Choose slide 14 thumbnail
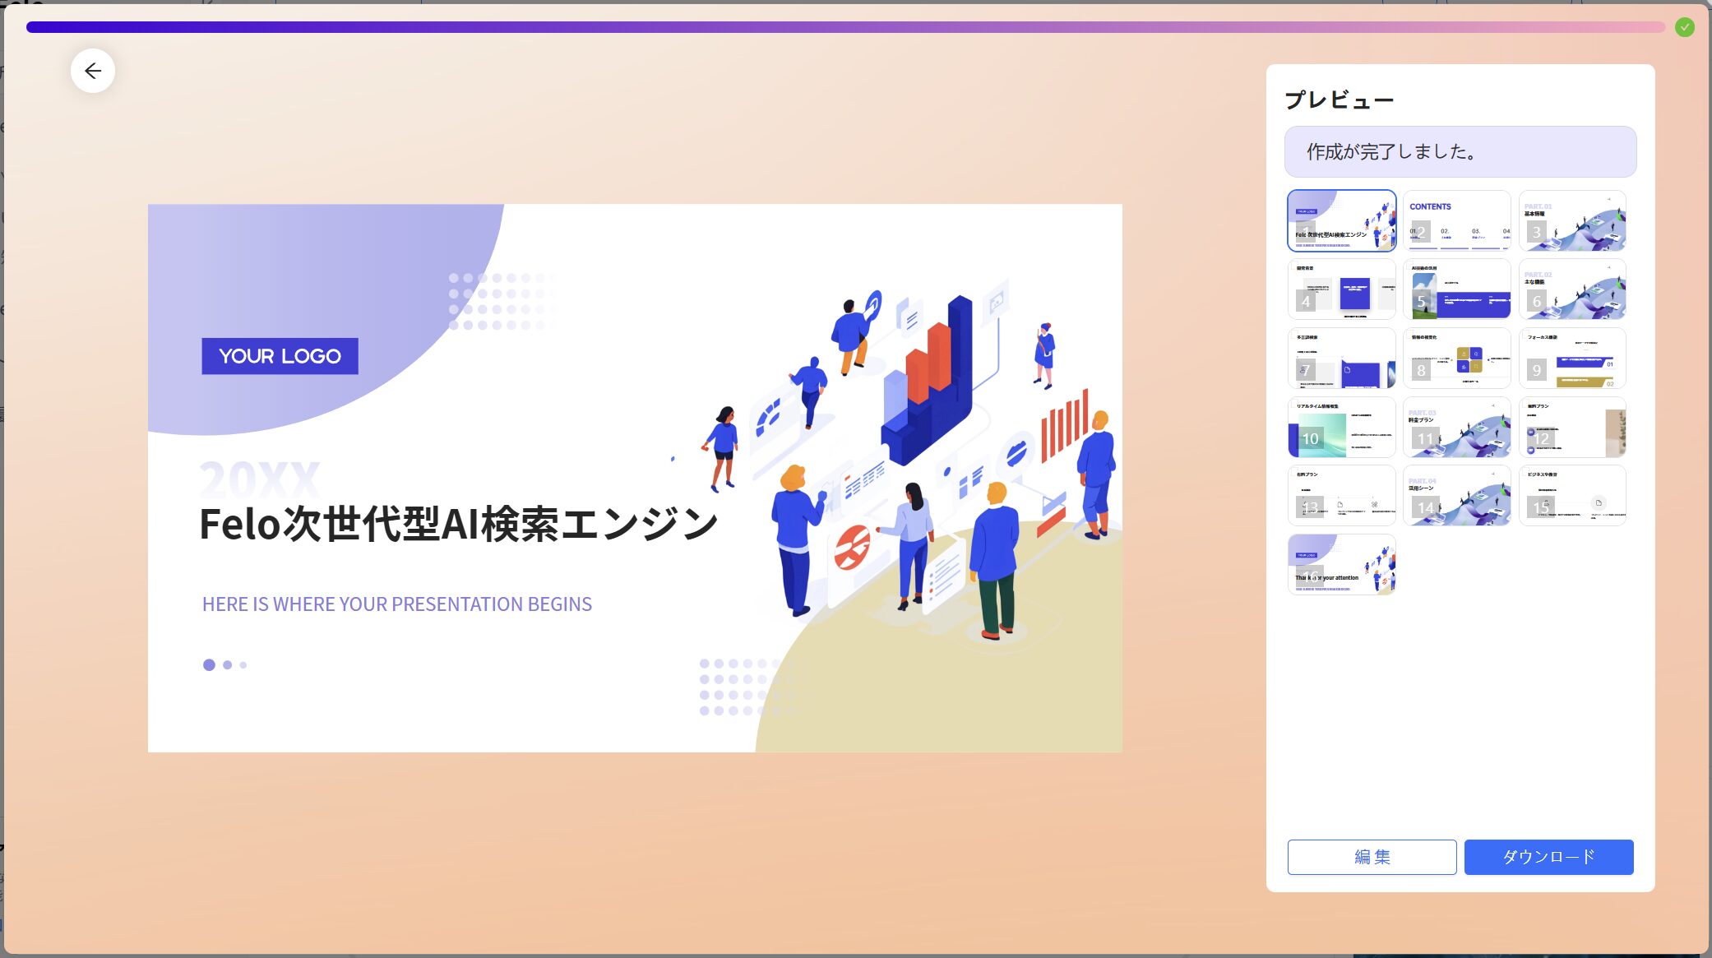 [x=1457, y=496]
